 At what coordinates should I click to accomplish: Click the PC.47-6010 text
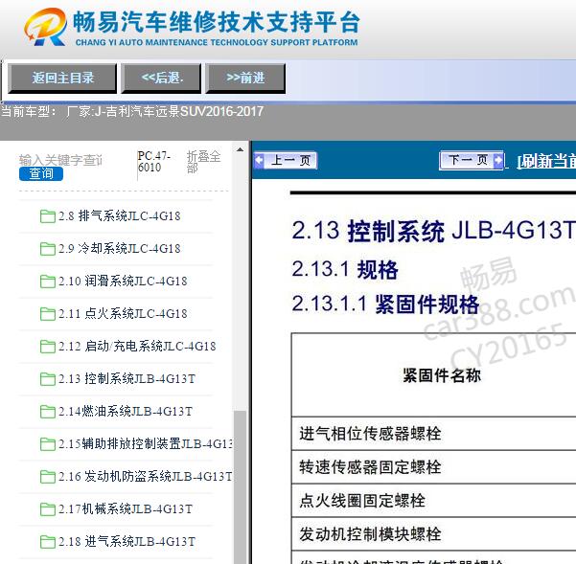[154, 162]
